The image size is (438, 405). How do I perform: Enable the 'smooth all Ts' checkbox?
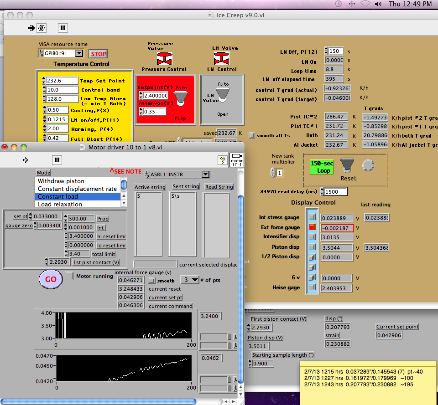point(252,135)
